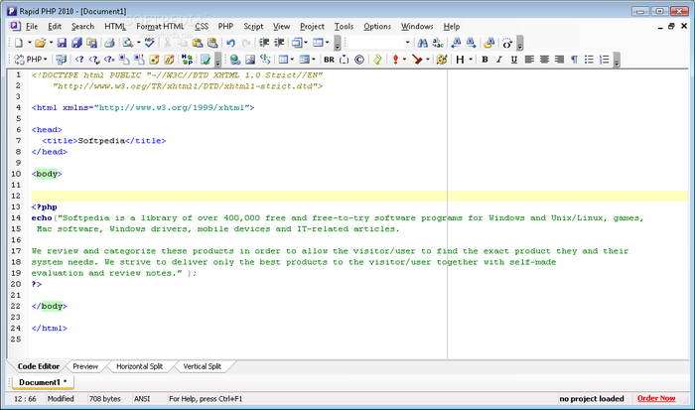Insert a hyperlink with the globe icon

coord(235,60)
